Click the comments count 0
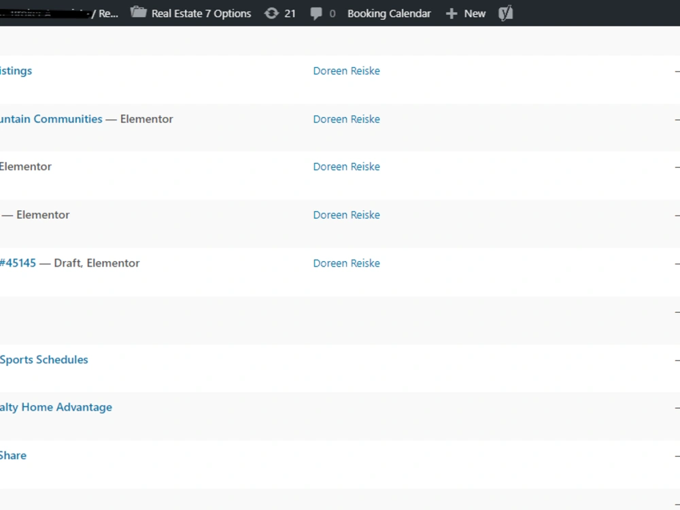 pyautogui.click(x=333, y=14)
